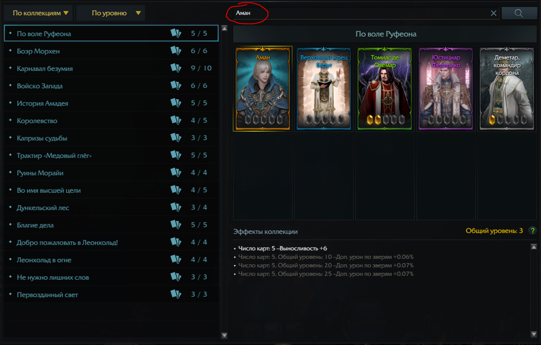Select the Аман card thumbnail

tap(262, 89)
